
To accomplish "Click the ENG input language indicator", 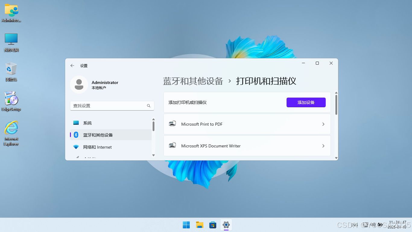I will tap(355, 225).
